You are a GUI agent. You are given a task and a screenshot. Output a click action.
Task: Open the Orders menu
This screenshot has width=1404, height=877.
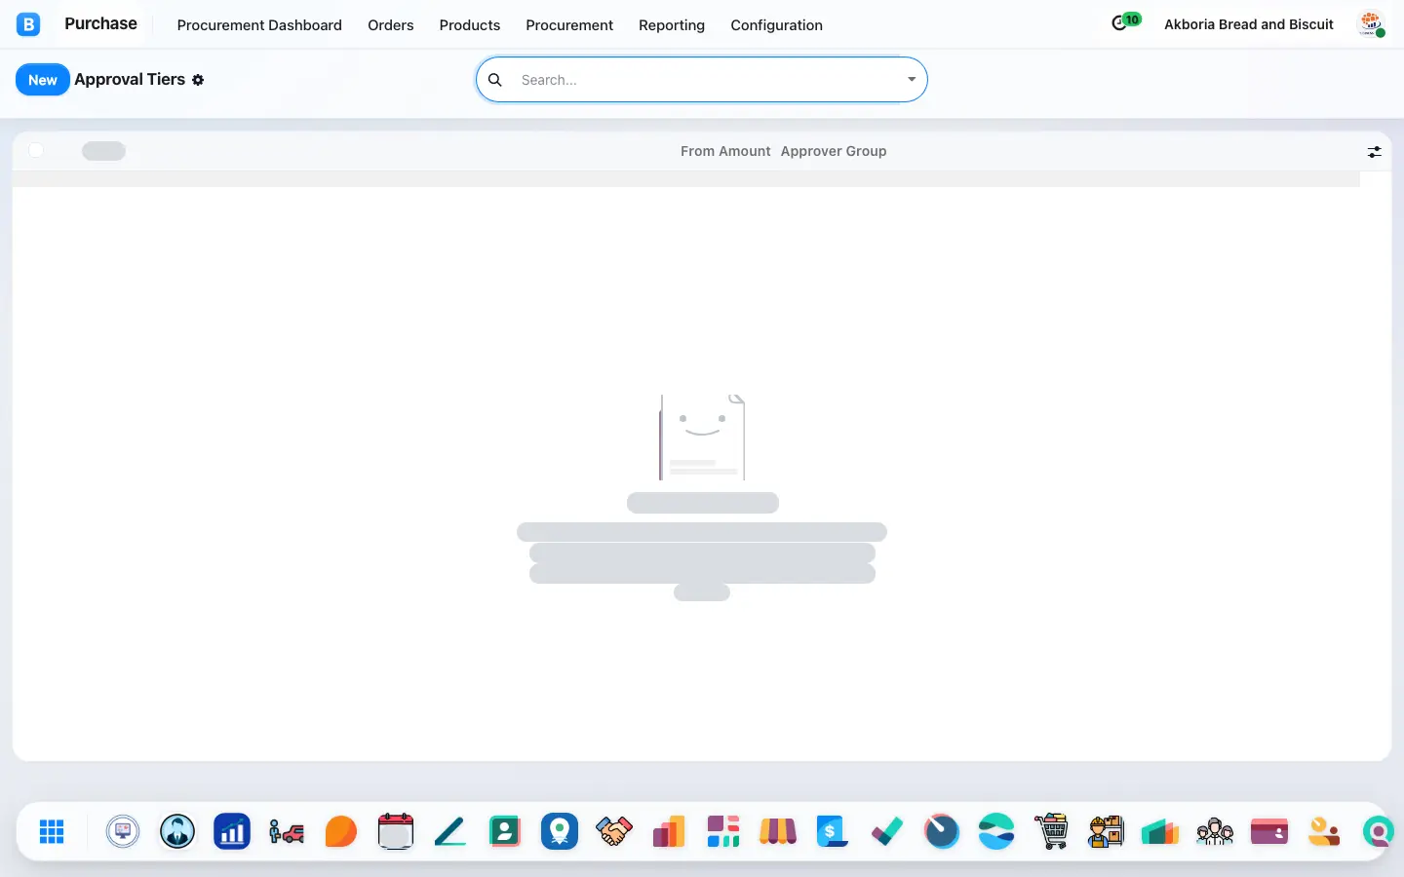pos(391,25)
